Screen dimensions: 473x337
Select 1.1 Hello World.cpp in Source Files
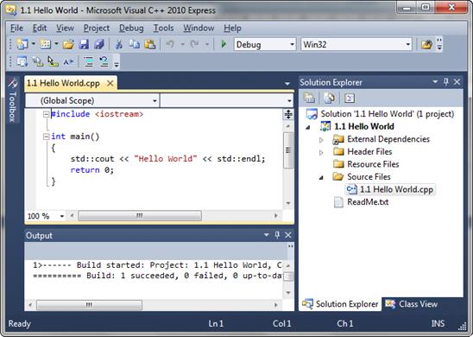[390, 189]
